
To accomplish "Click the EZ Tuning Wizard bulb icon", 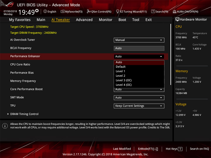I will tap(118, 11).
